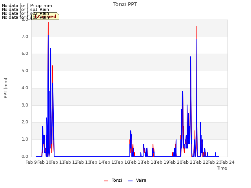Click the Tonzi PPT chart title
The height and width of the screenshot is (188, 251).
click(x=125, y=4)
